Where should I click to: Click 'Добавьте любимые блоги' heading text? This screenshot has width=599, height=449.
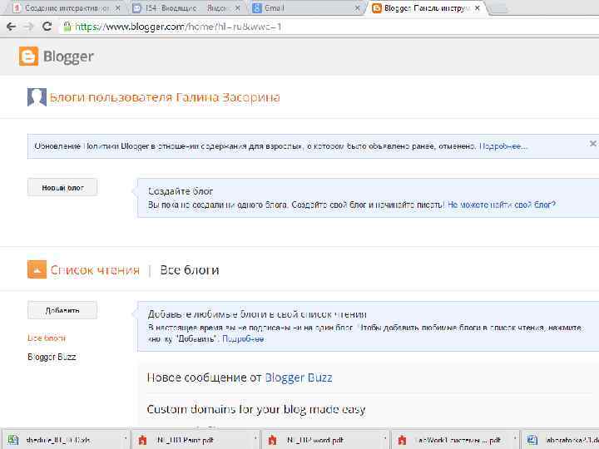257,314
